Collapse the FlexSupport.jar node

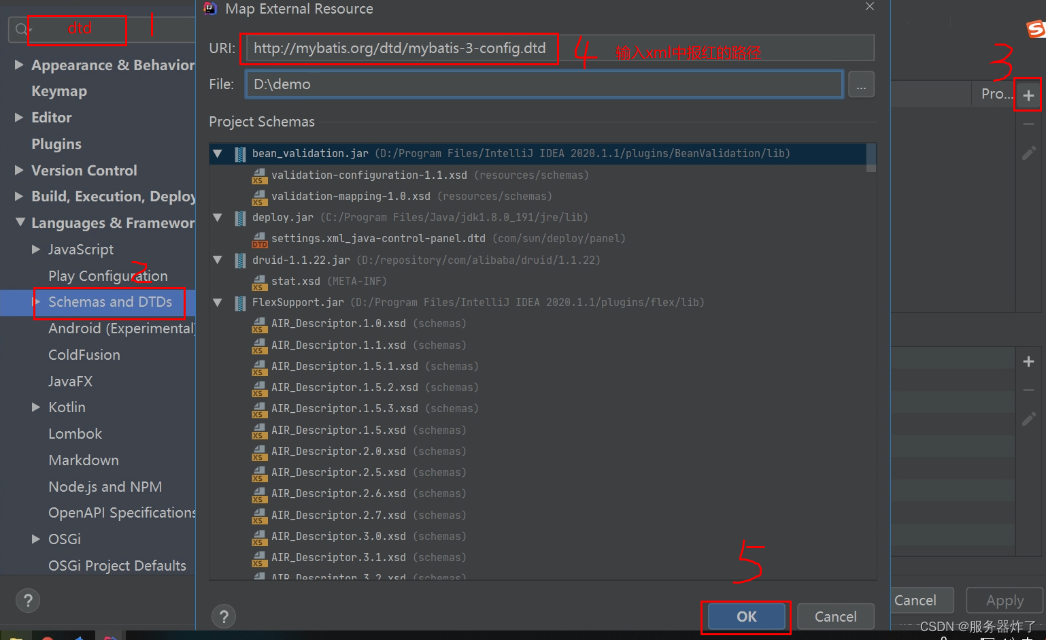pyautogui.click(x=218, y=303)
